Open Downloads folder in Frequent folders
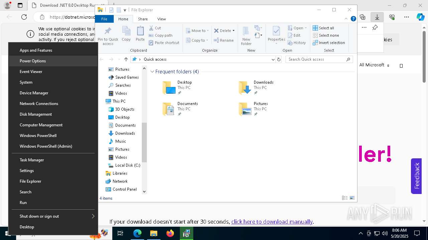Viewport: 428px width, 240px height. point(256,87)
